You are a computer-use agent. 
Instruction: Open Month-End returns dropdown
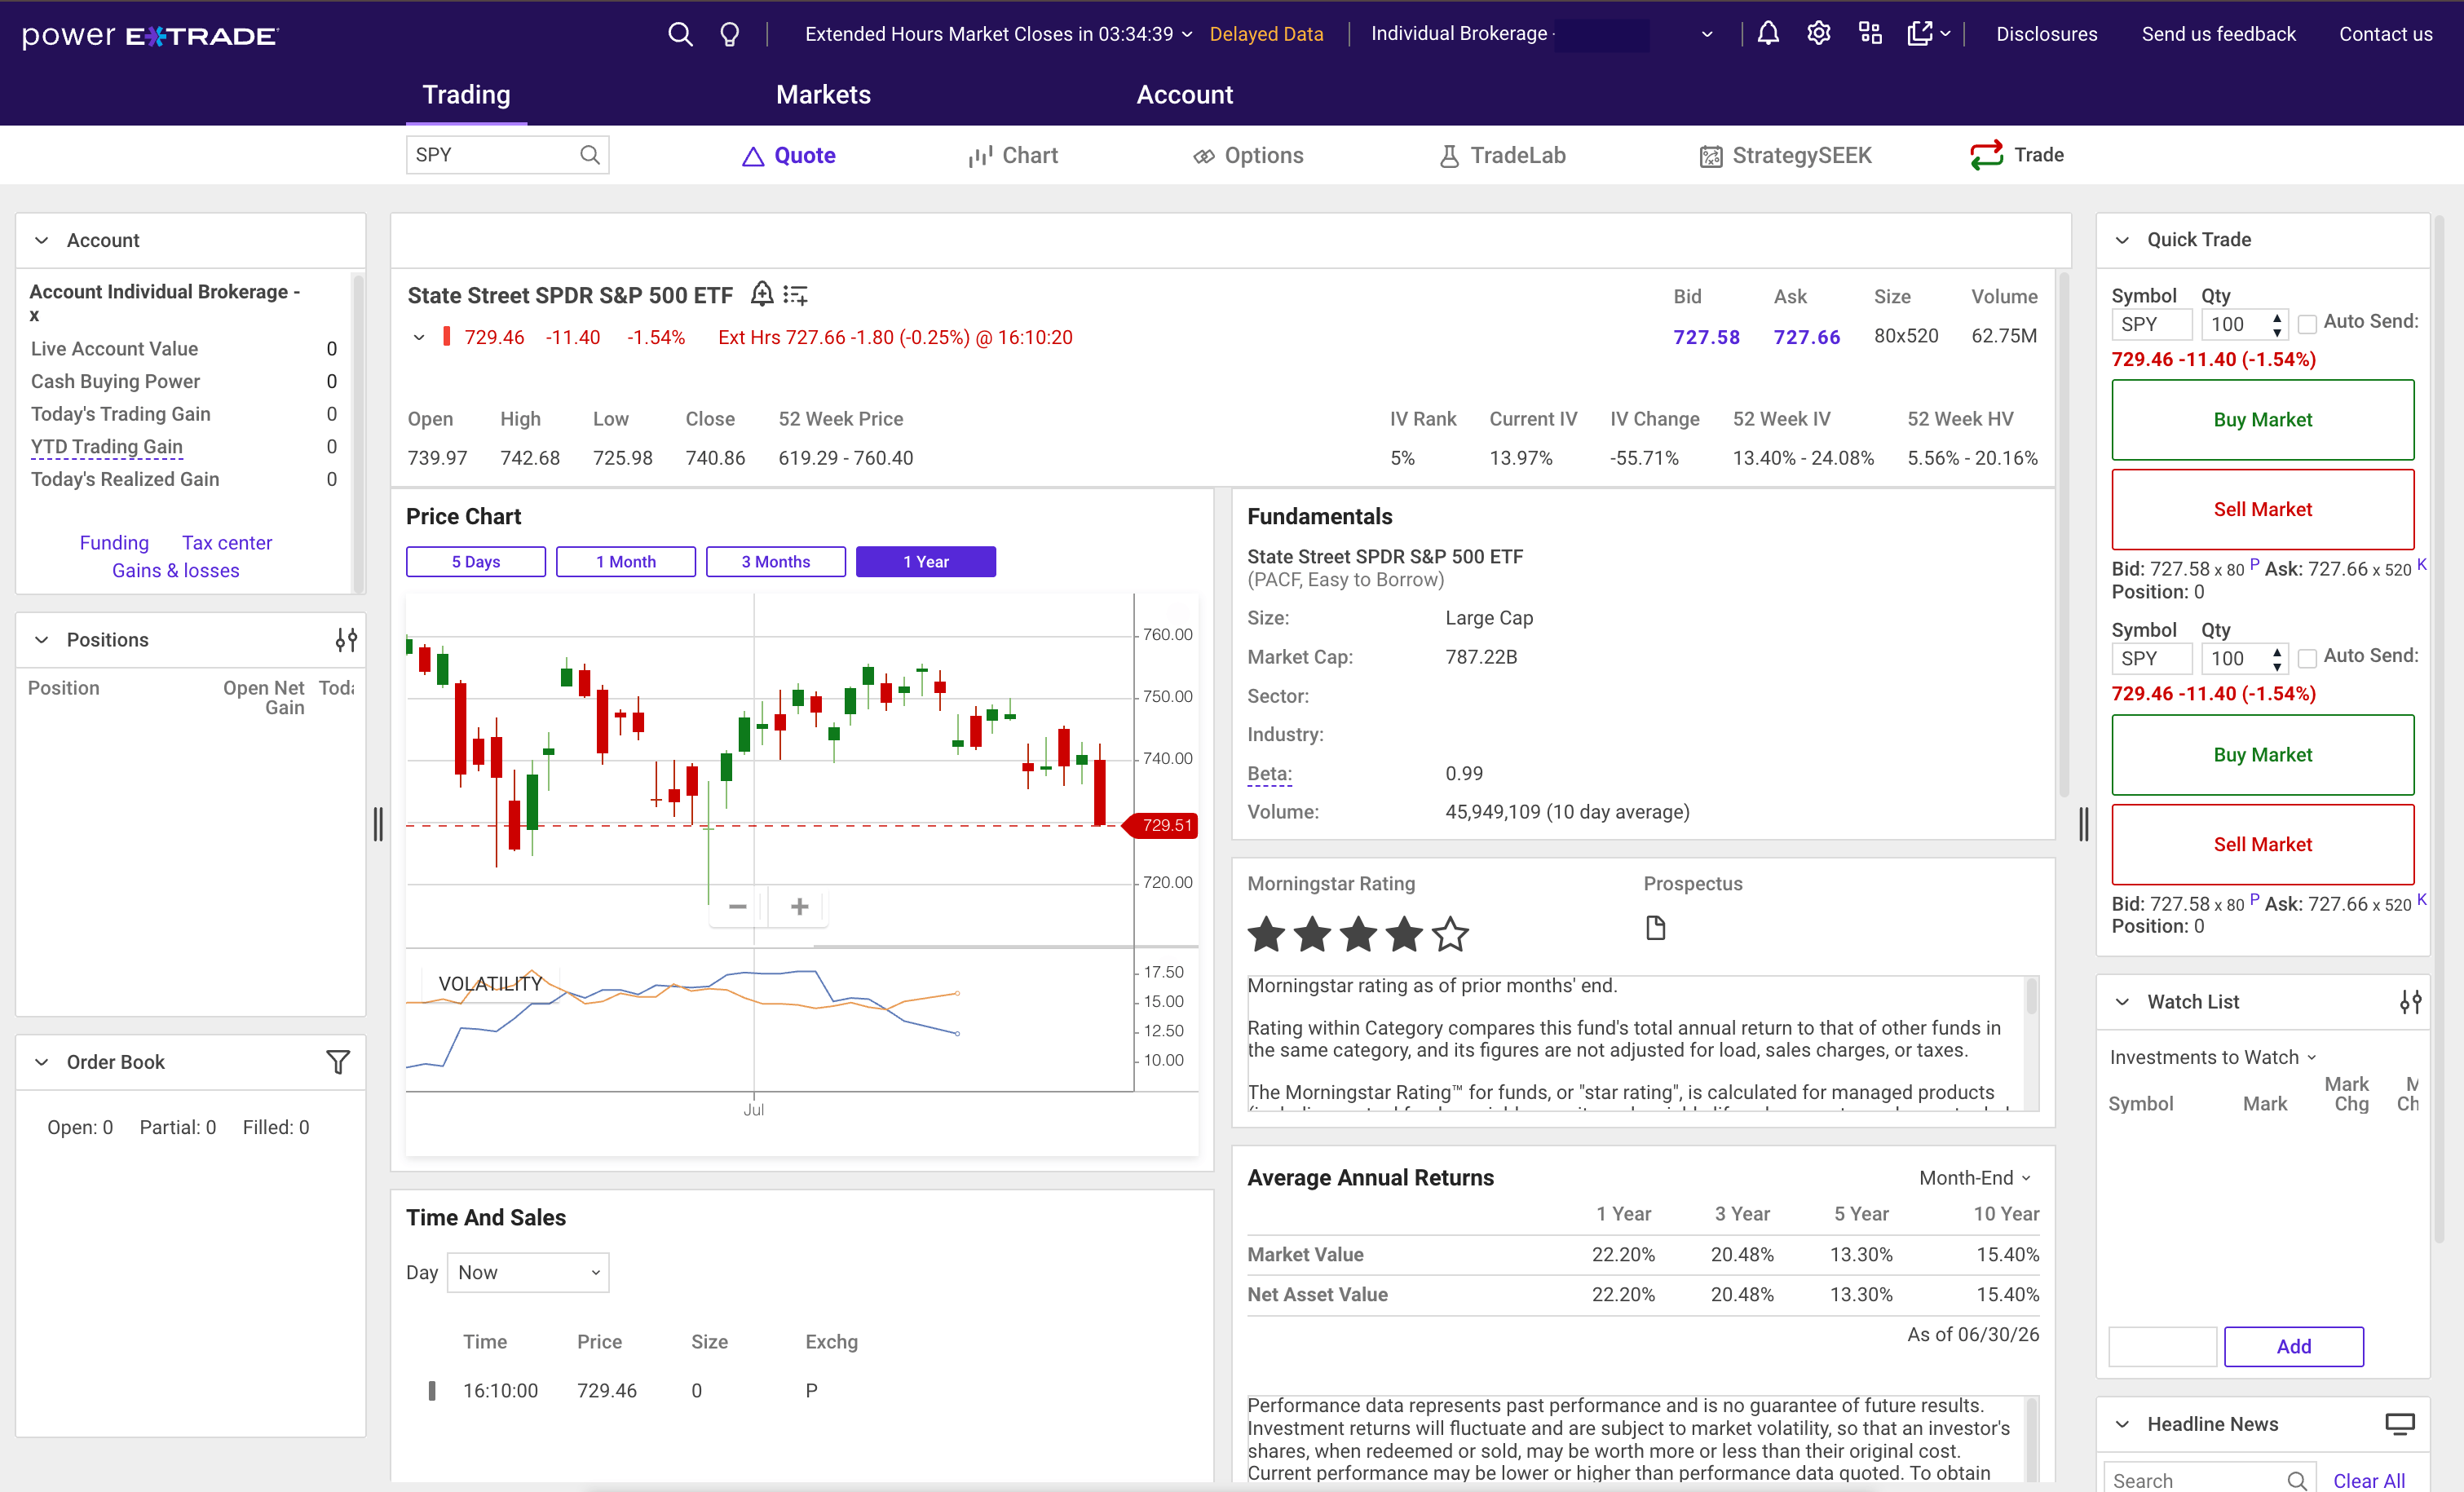pos(1975,1178)
